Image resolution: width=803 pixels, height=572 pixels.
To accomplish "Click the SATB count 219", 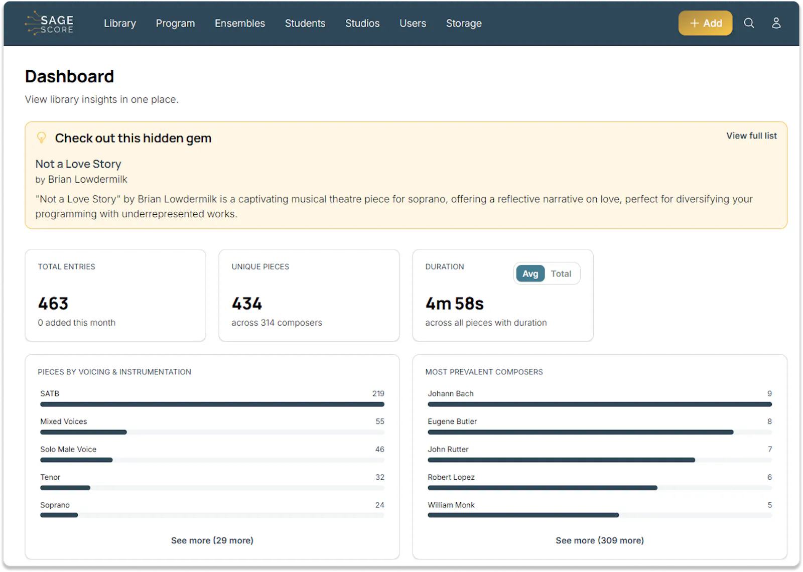I will [x=378, y=394].
